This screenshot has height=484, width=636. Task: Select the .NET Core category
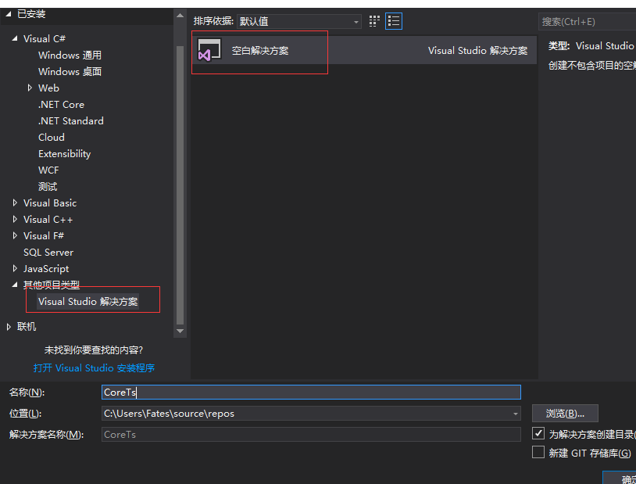pos(61,104)
